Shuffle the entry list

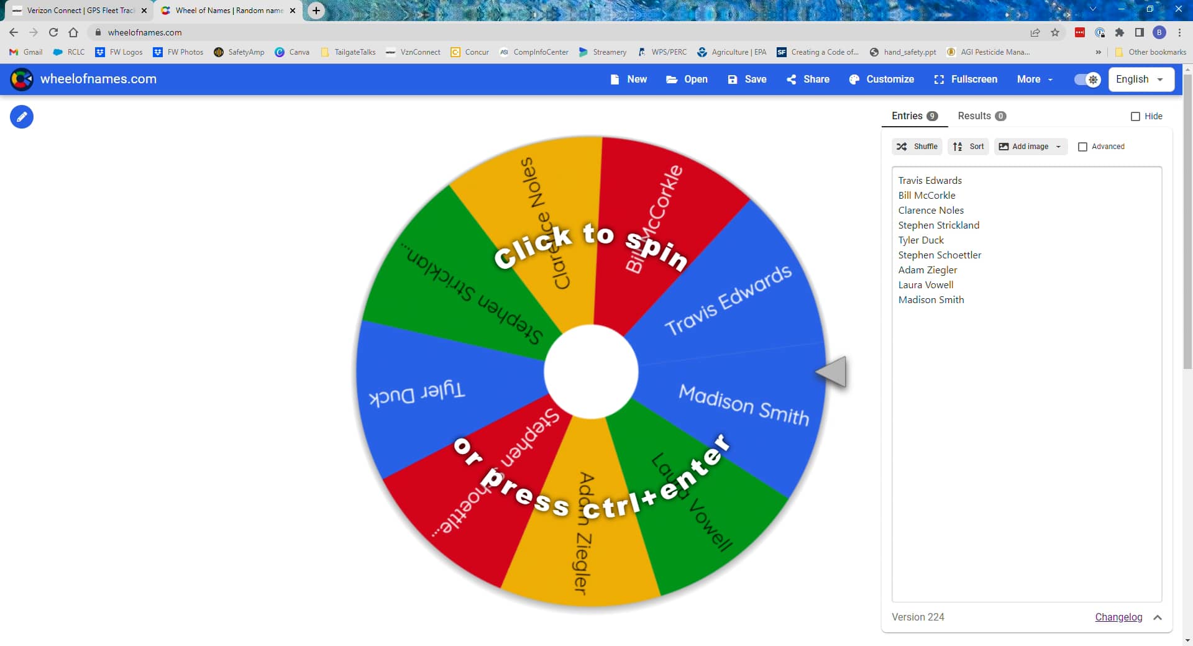click(x=916, y=146)
